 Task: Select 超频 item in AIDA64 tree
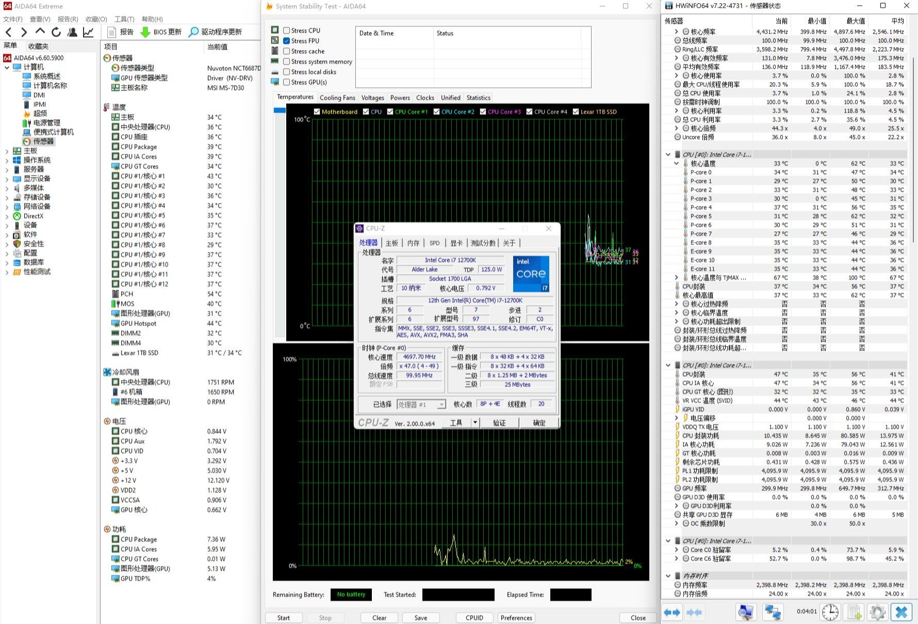click(x=40, y=114)
